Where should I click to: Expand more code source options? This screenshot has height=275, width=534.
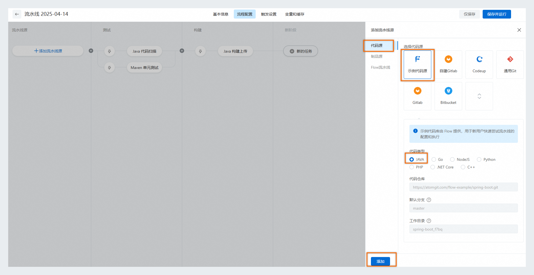479,96
